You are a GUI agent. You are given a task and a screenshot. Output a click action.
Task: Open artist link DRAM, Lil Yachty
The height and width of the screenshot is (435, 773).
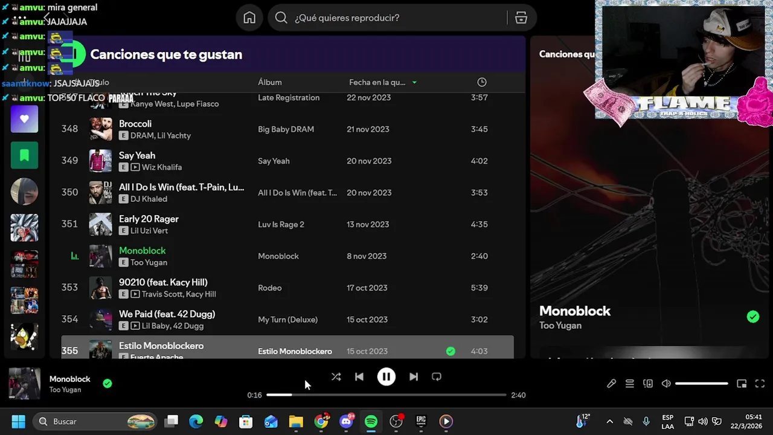[161, 135]
